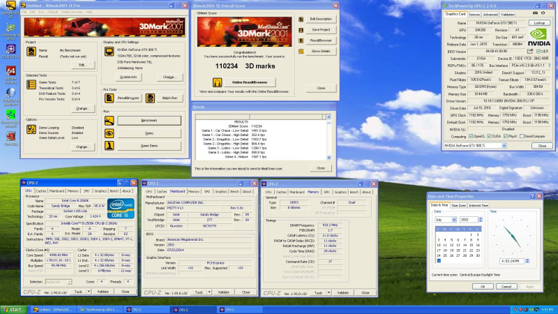The image size is (558, 314).
Task: Open the Socket selection dropdown in CPU-Z
Action: point(69,282)
